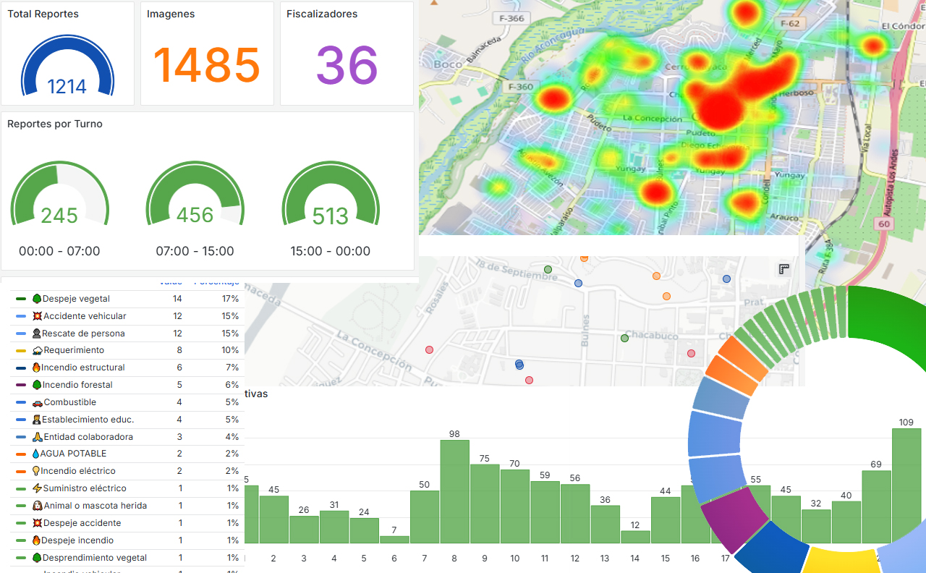Open the Imagenes panel title menu
This screenshot has height=573, width=926.
click(171, 14)
